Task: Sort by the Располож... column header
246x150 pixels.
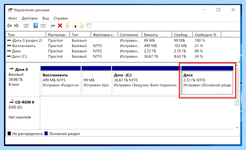Action: tap(58, 34)
